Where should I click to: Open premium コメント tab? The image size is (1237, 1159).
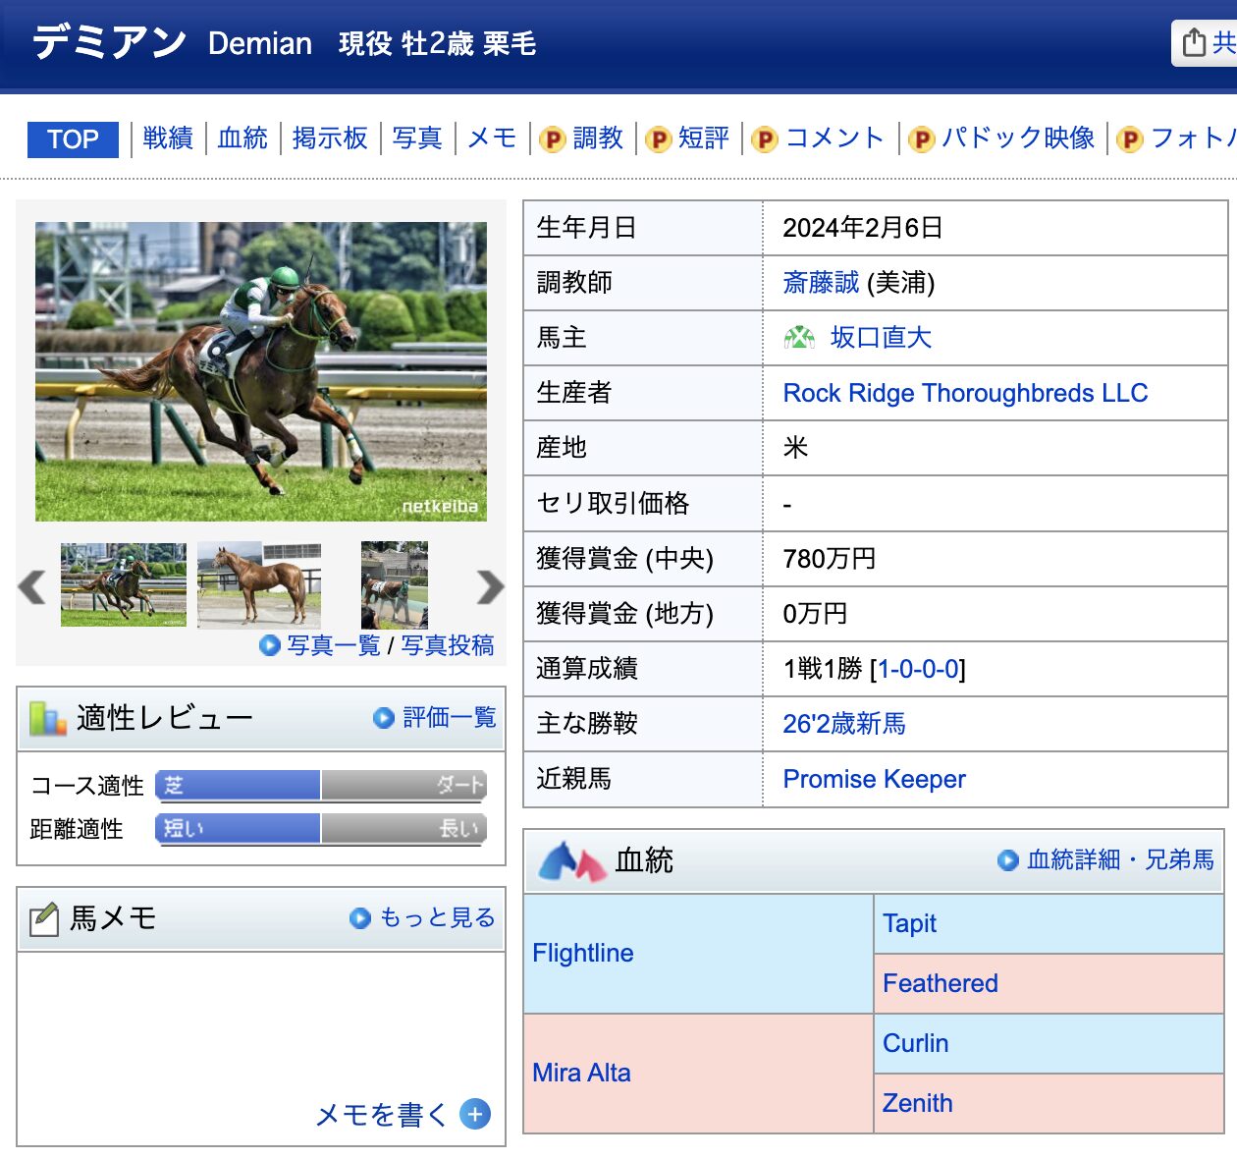click(834, 138)
